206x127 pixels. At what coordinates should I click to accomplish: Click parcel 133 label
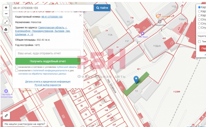pyautogui.click(x=96, y=91)
